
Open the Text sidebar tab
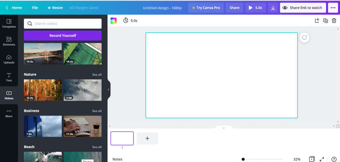point(9,77)
